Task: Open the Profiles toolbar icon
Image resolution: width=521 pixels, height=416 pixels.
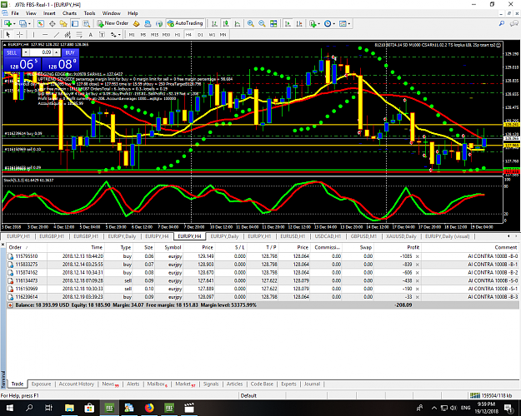Action: 23,23
